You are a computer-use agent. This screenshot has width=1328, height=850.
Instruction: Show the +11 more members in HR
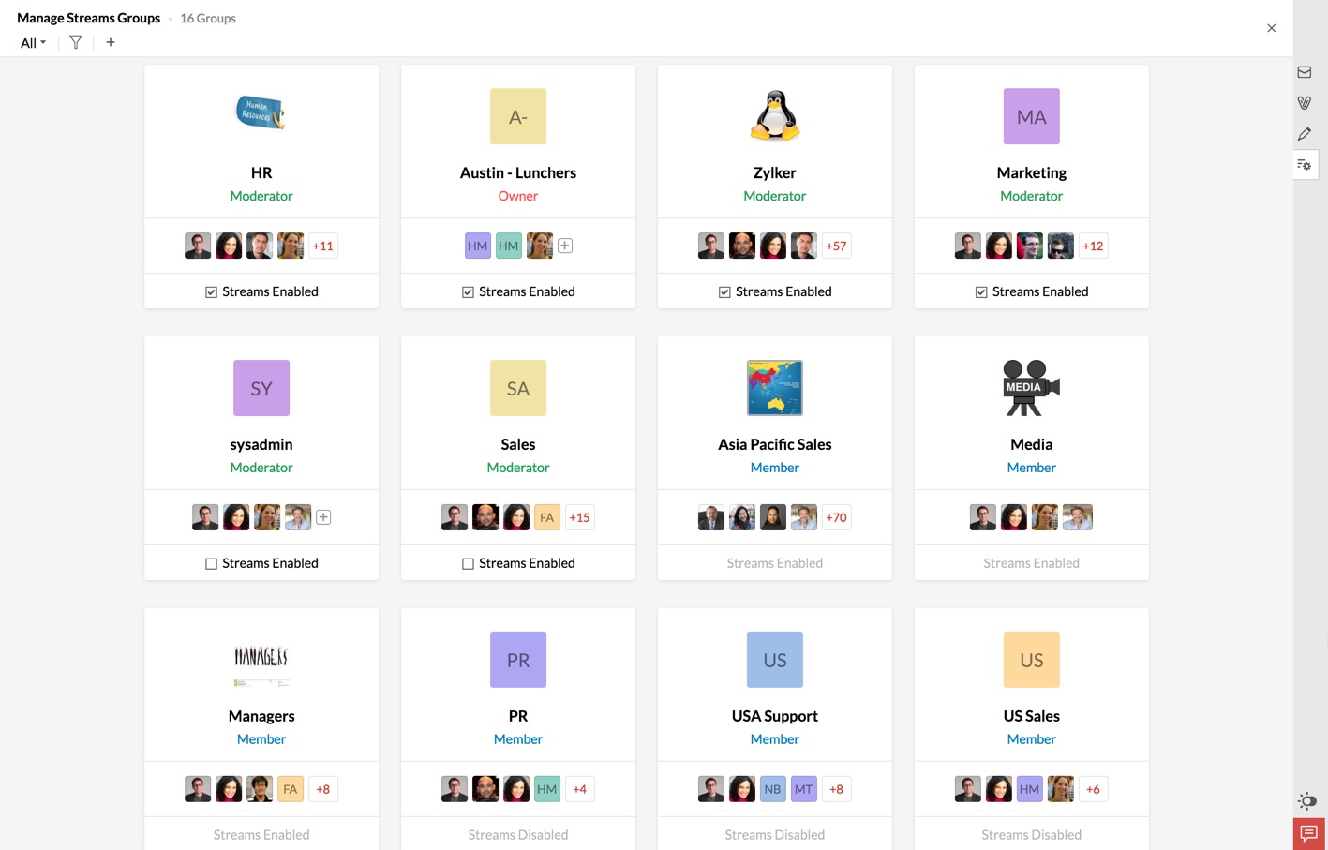point(323,246)
